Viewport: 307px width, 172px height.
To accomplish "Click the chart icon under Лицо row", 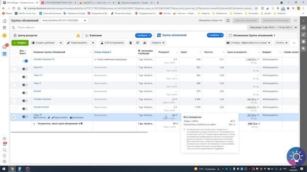I will pos(49,118).
